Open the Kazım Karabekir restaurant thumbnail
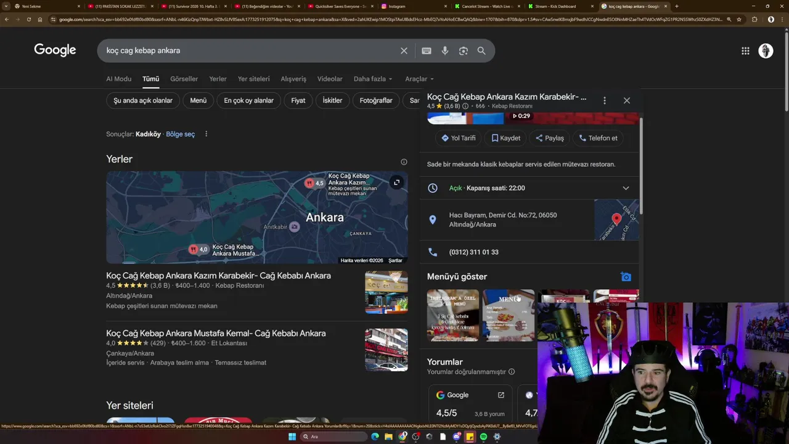789x444 pixels. click(x=386, y=292)
